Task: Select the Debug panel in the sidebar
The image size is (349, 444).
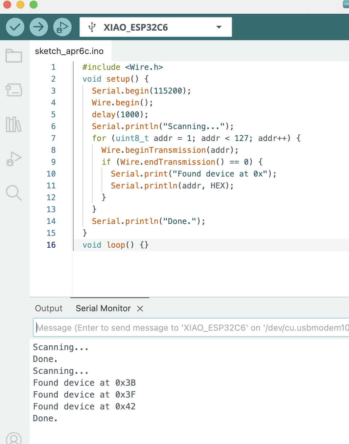Action: 14,159
